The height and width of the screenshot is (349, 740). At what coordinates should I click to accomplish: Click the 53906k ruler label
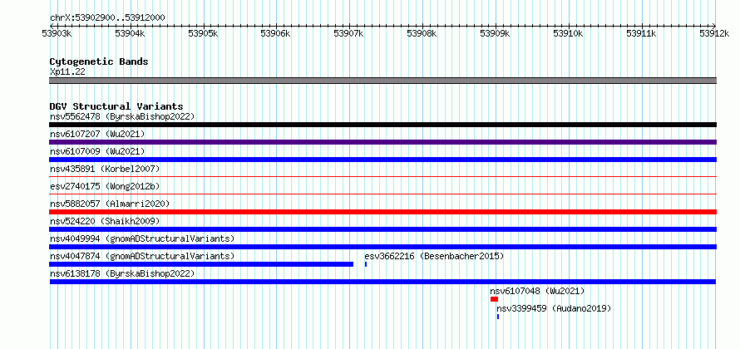(x=275, y=33)
